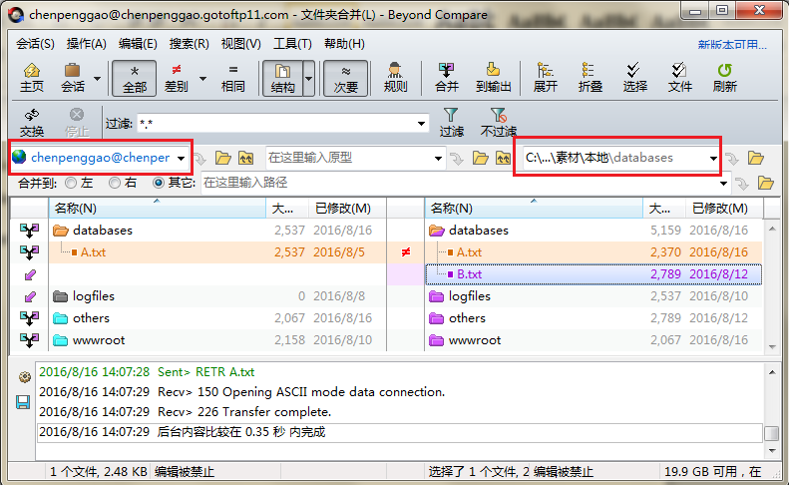This screenshot has height=485, width=789.
Task: Click the 不过滤 no-filter icon
Action: click(x=498, y=123)
